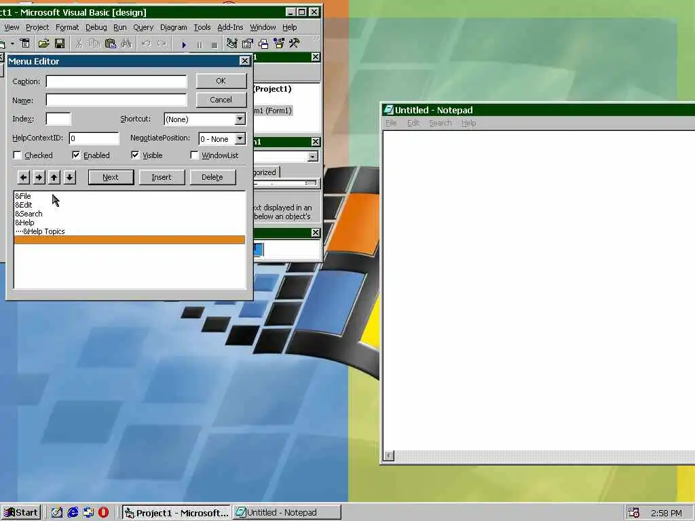This screenshot has width=695, height=521.
Task: Toggle the Enabled checkbox
Action: 76,155
